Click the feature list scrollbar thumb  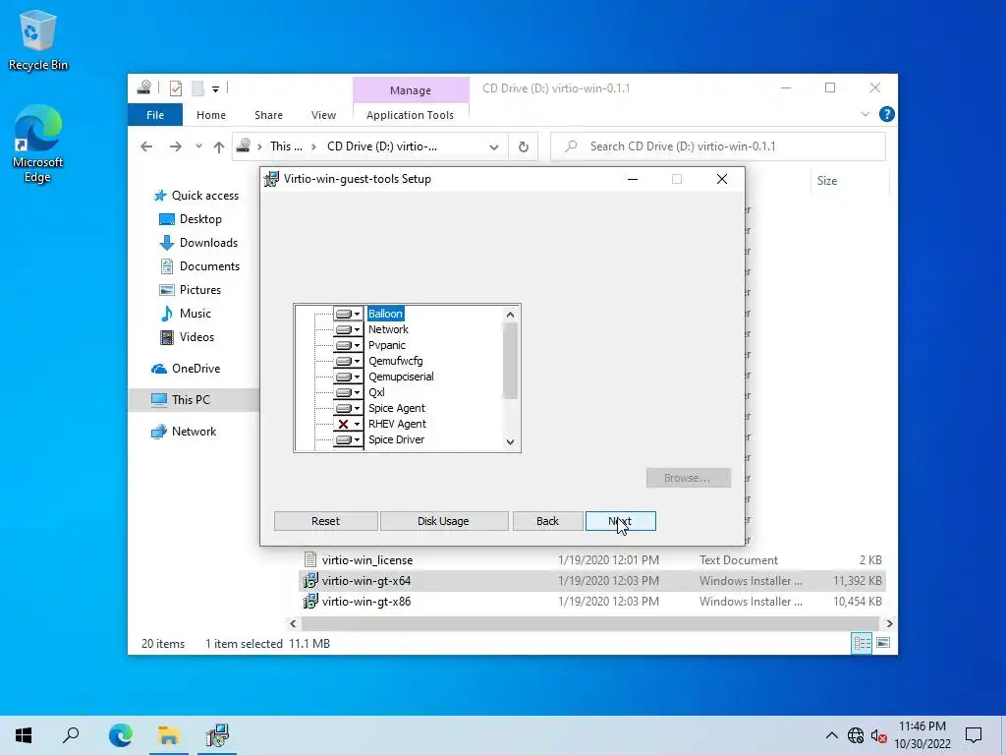pyautogui.click(x=510, y=361)
